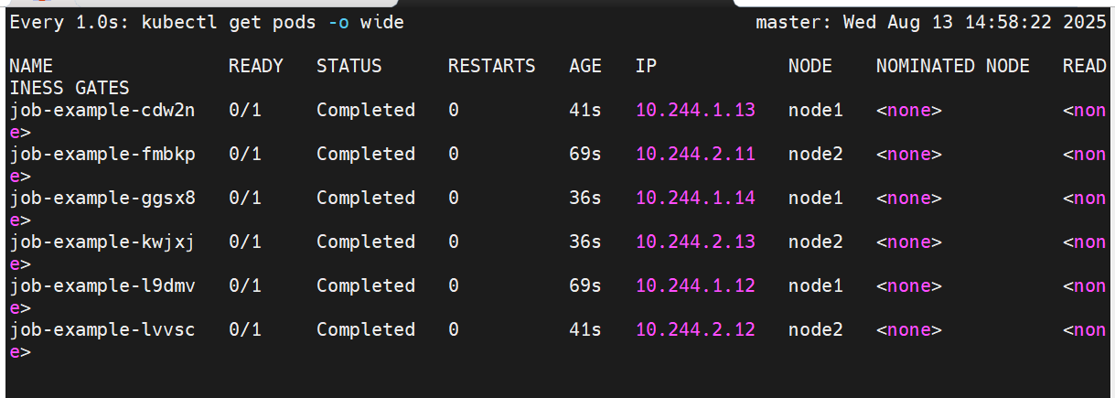Select IP address 10.244.2.11
The image size is (1115, 398).
coord(695,155)
